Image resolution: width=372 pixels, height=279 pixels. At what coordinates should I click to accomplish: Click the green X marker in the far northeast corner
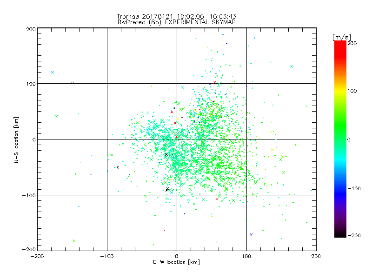(x=292, y=66)
